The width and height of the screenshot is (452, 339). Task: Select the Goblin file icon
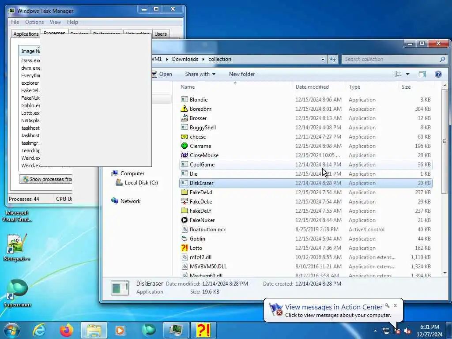click(x=184, y=239)
